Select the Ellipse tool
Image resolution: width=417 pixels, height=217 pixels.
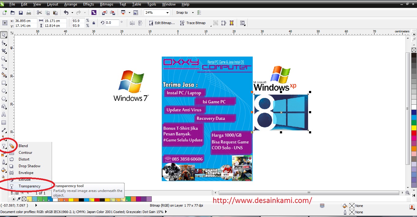[x=4, y=91]
